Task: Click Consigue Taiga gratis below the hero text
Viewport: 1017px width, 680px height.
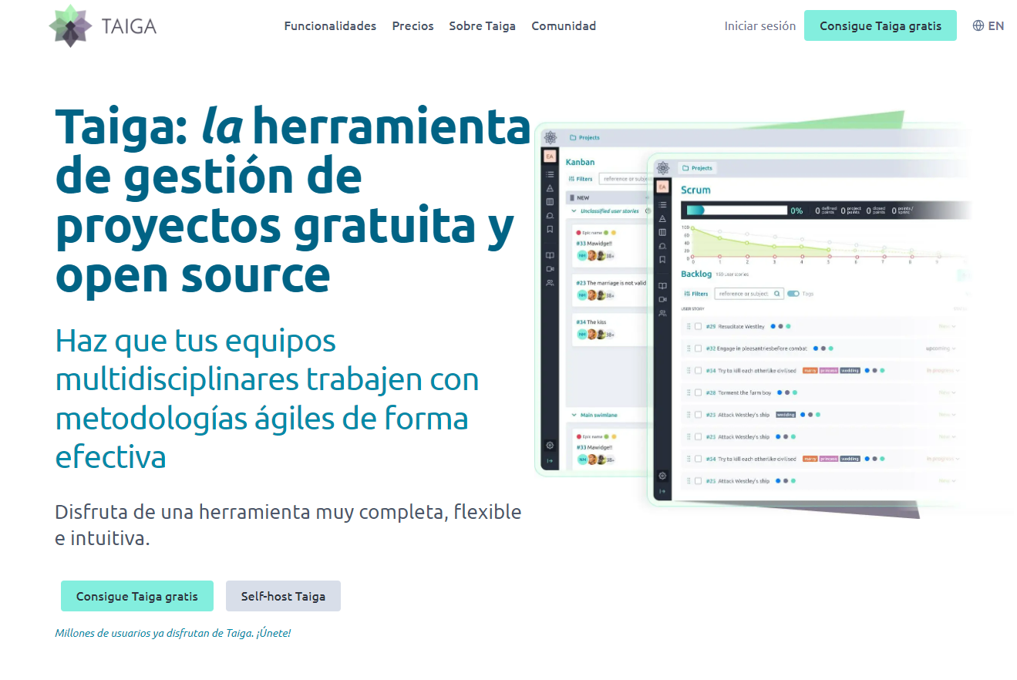Action: click(137, 596)
